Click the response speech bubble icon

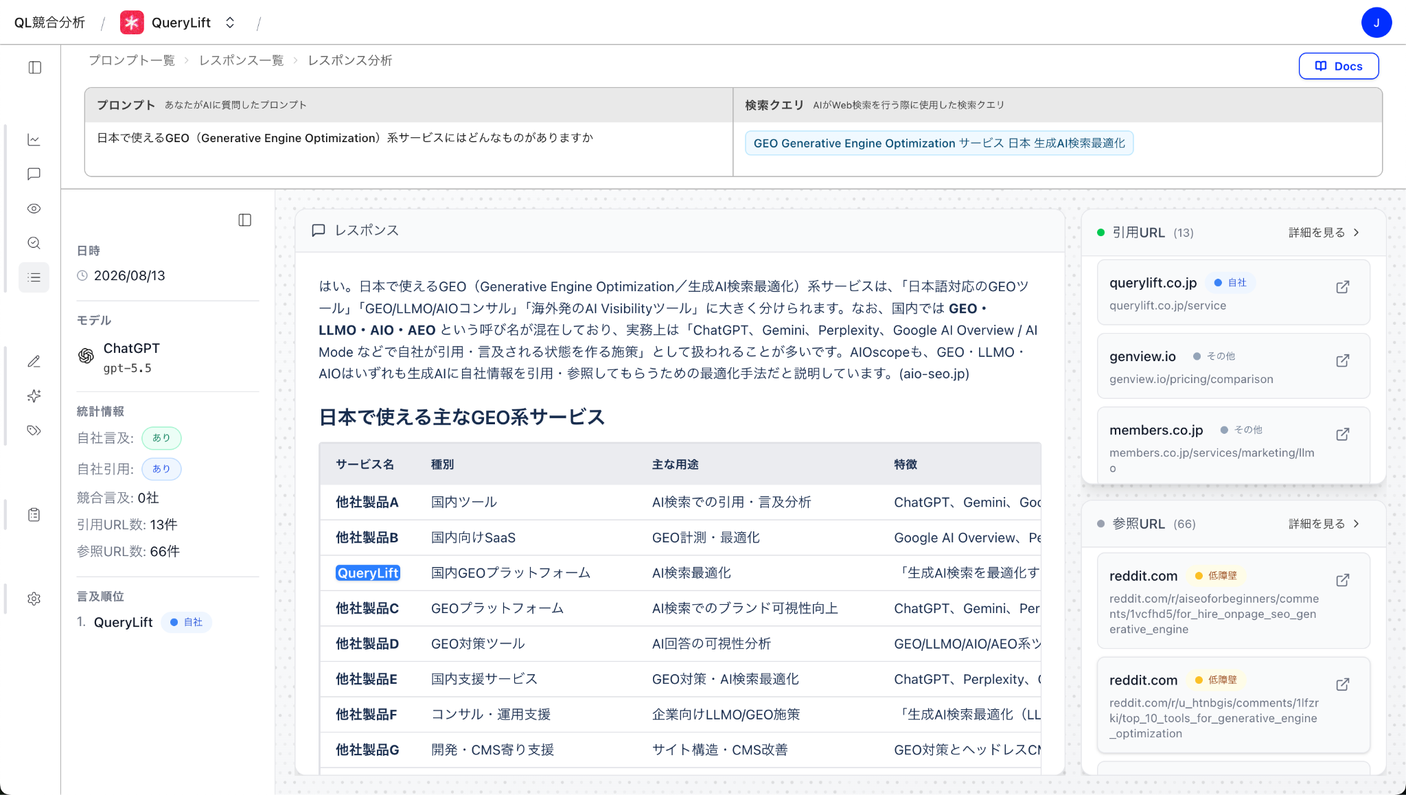(318, 231)
